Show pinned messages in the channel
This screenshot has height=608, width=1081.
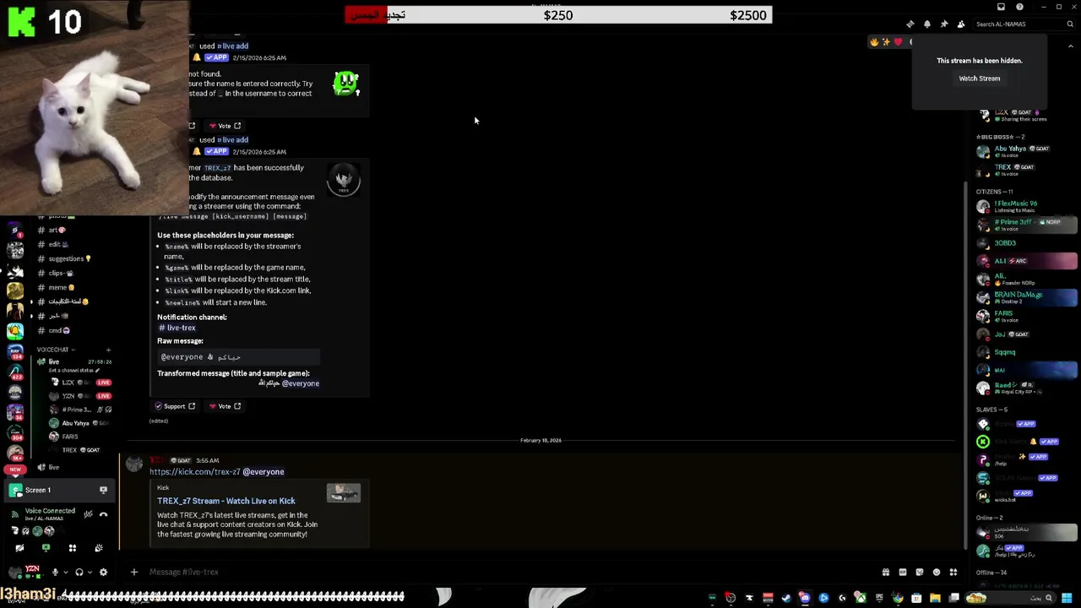pos(943,24)
